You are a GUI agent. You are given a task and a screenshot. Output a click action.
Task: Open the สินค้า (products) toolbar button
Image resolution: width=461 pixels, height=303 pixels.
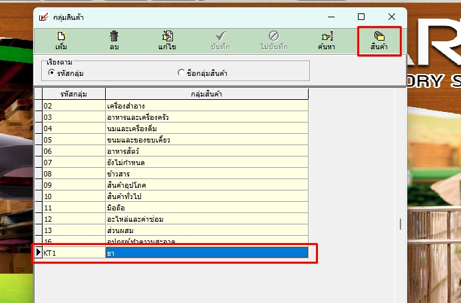pos(379,41)
